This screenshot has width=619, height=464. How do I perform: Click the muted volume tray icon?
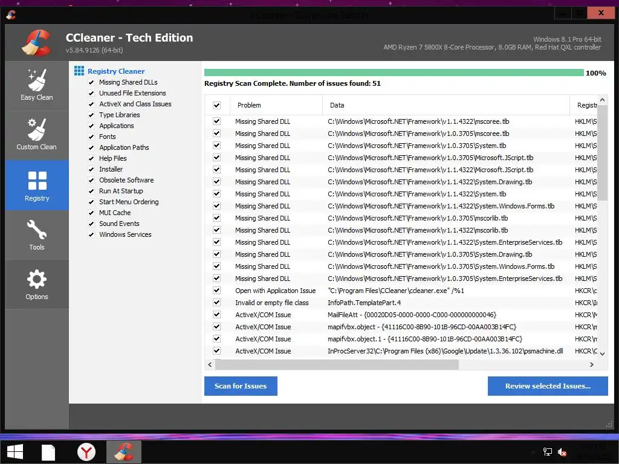coord(562,452)
